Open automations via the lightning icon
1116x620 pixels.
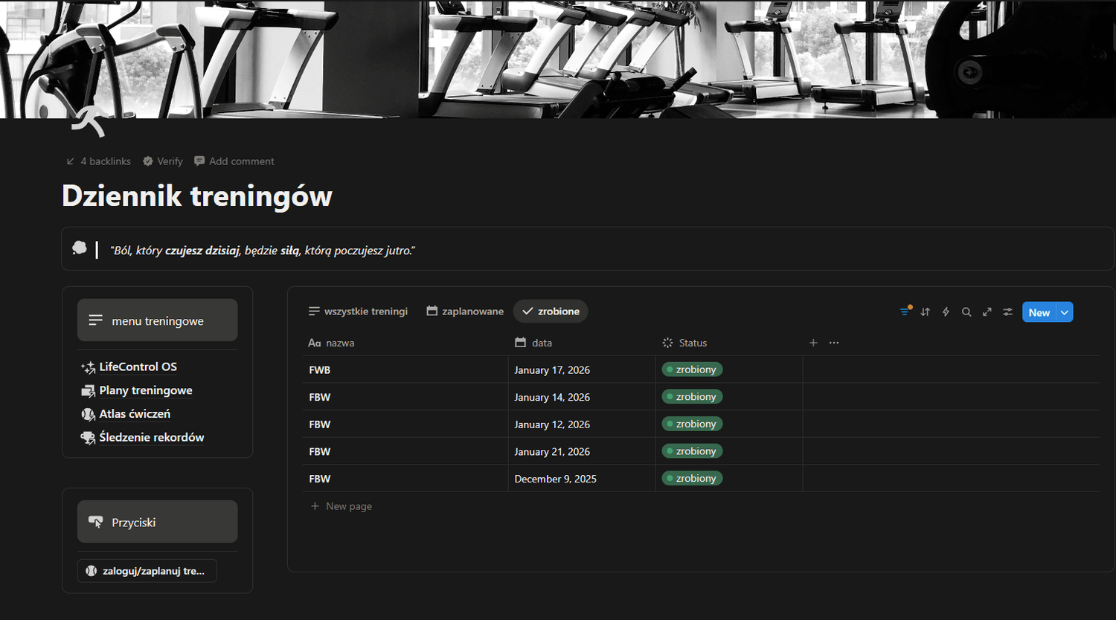(x=946, y=312)
